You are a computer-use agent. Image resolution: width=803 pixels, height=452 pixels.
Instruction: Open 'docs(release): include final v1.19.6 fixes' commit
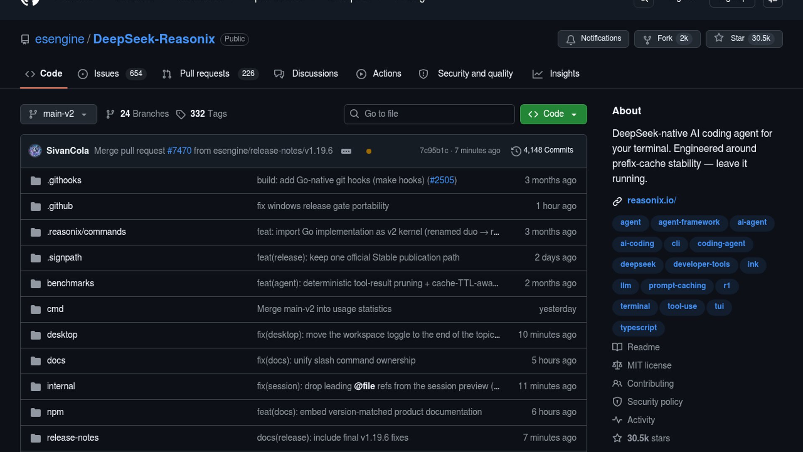click(332, 438)
